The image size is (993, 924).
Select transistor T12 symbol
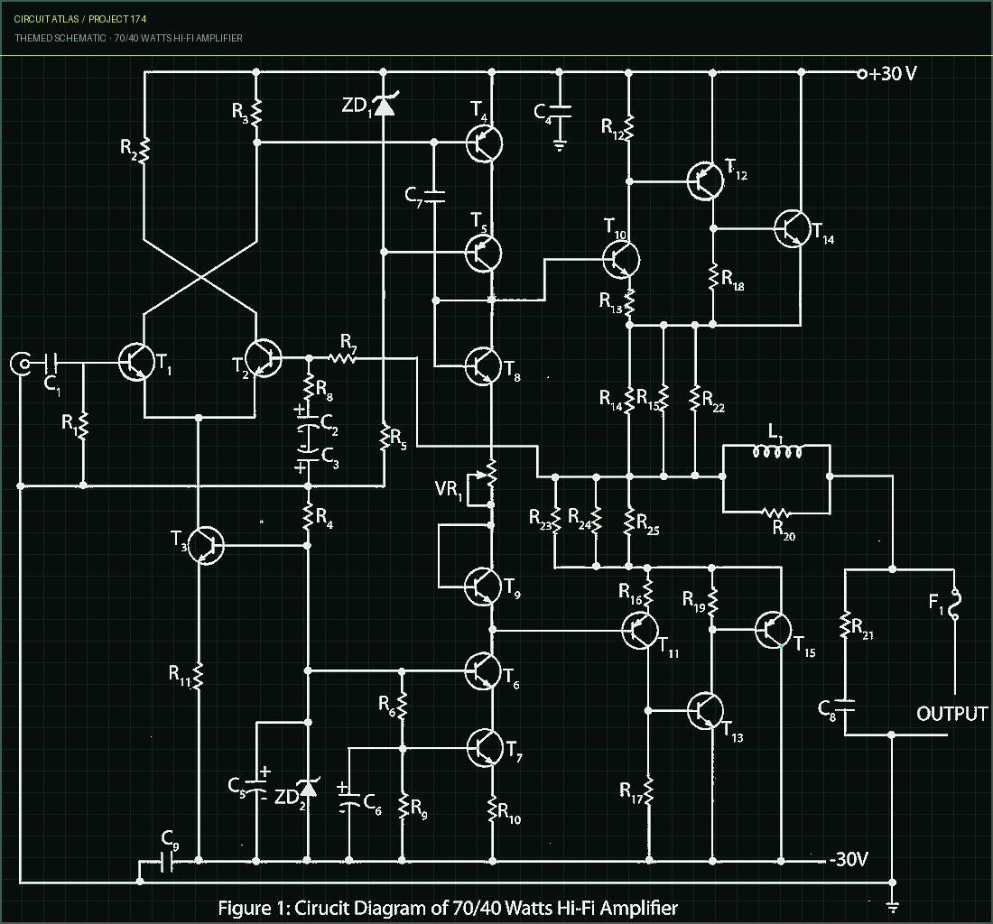click(705, 180)
